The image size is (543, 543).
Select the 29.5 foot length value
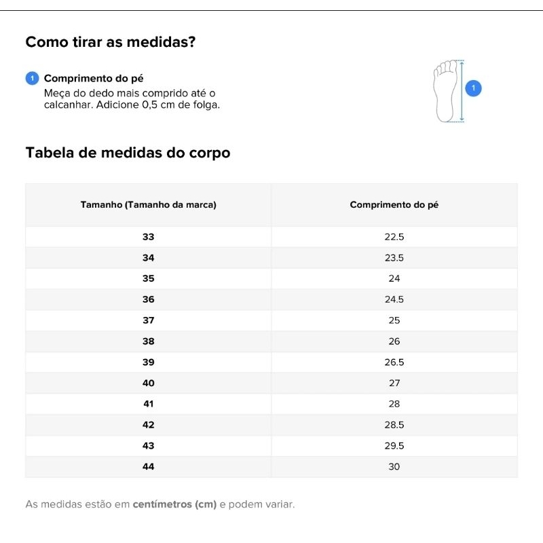coord(394,446)
